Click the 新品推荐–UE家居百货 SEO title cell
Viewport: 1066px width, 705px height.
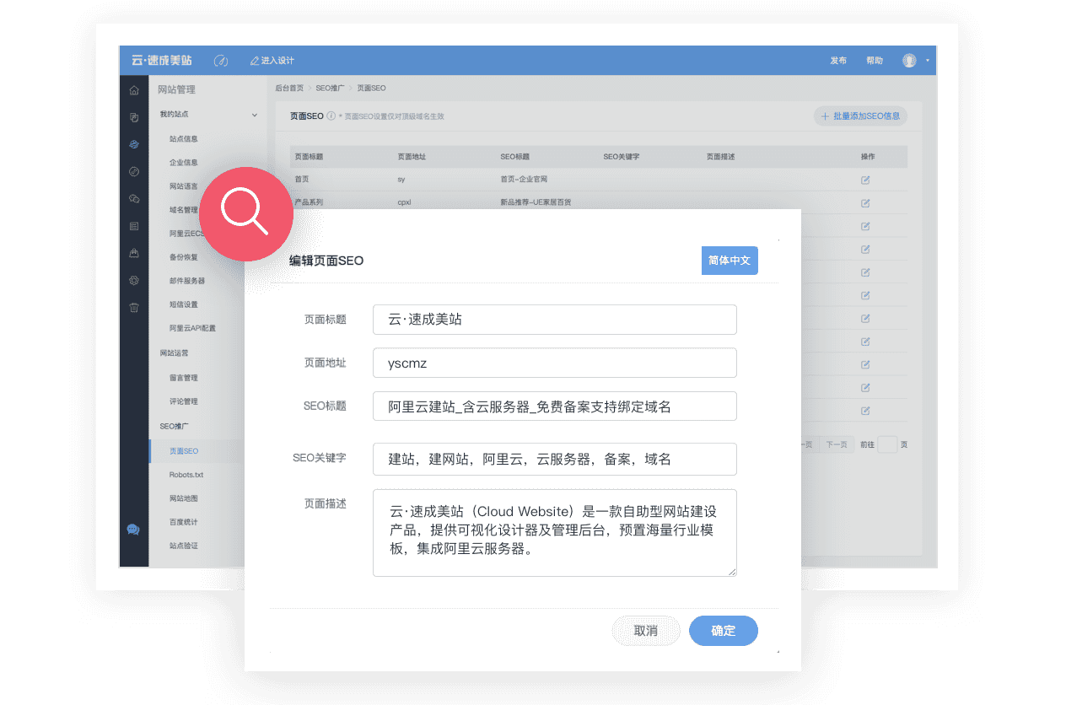(x=536, y=203)
